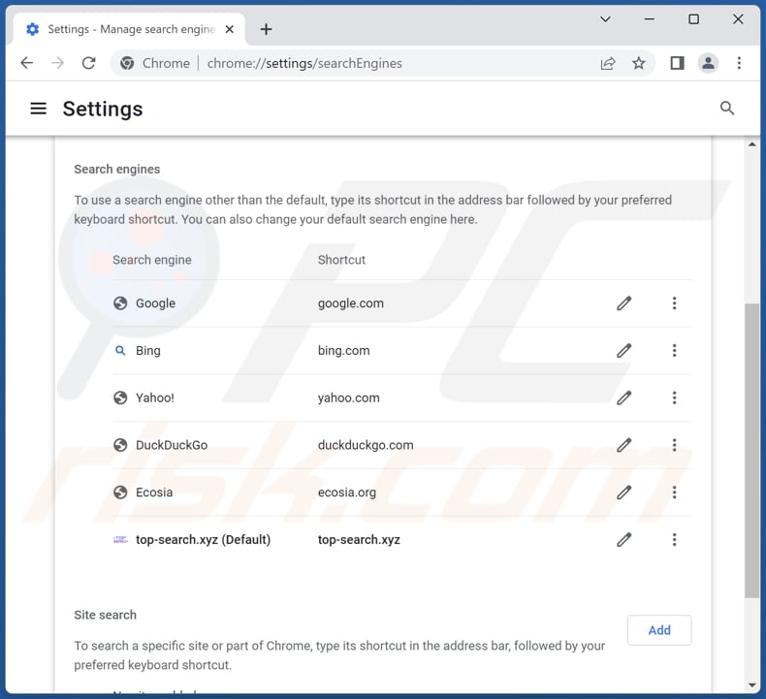
Task: Go back to previous page
Action: point(27,63)
